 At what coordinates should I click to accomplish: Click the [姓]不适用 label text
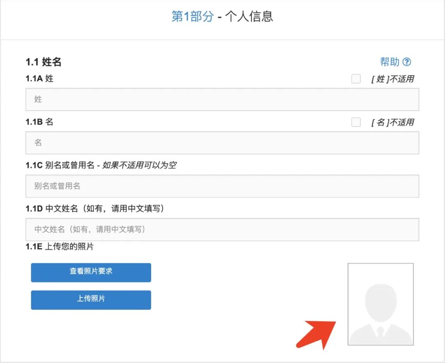point(393,79)
